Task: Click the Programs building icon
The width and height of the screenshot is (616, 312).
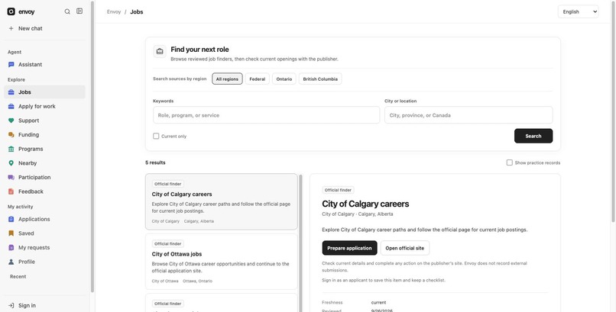Action: click(11, 149)
